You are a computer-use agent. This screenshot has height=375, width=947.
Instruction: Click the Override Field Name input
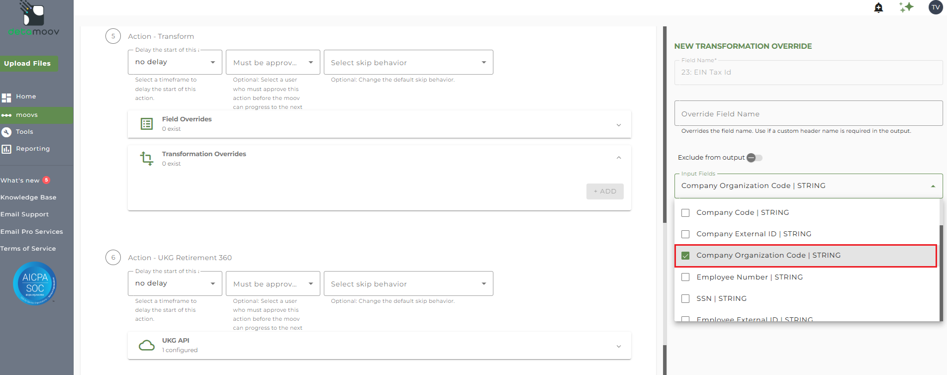click(808, 114)
